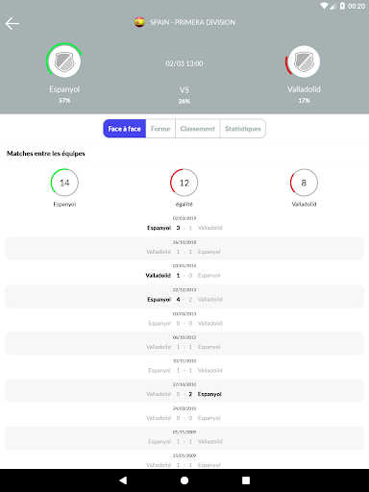Select the Face à face tab
This screenshot has height=492, width=369.
pos(125,129)
